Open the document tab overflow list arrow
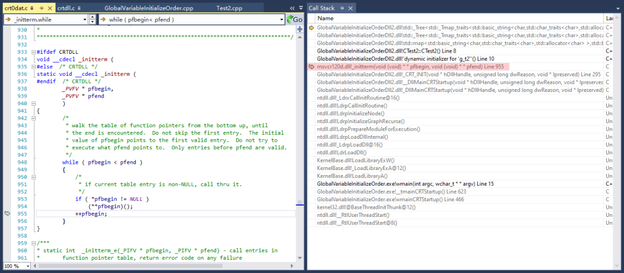Screen dimensions: 624x273 [x=292, y=8]
